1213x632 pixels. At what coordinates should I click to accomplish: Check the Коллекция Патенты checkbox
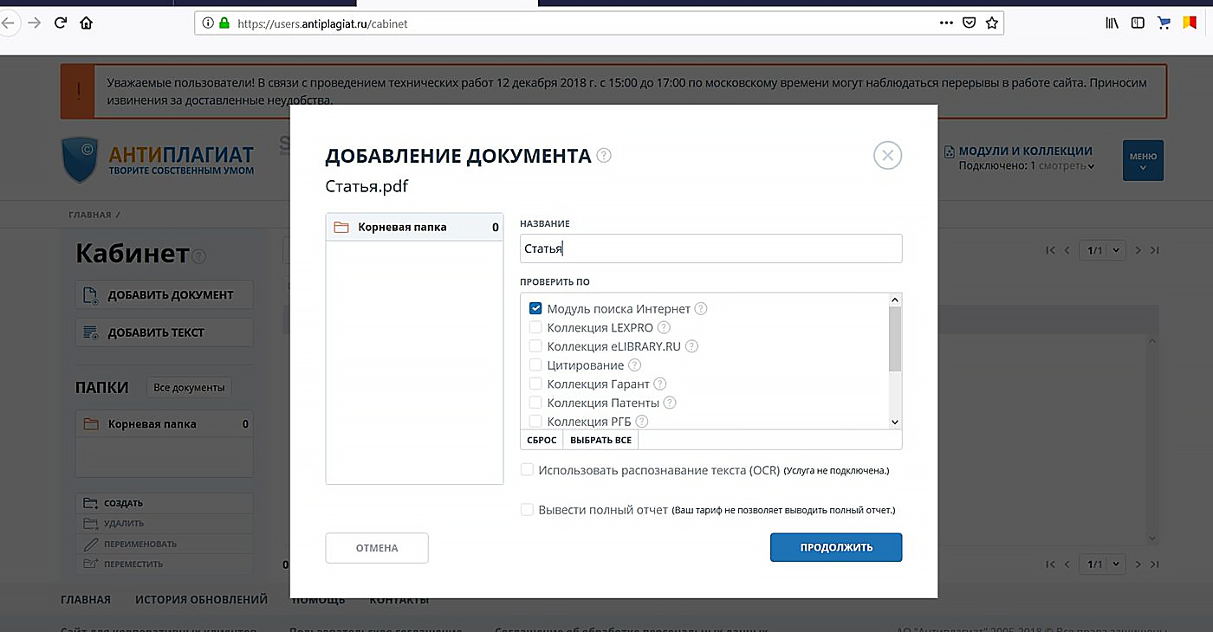(535, 403)
